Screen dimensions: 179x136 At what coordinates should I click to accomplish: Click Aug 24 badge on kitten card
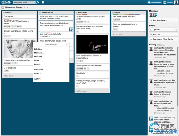[116, 19]
